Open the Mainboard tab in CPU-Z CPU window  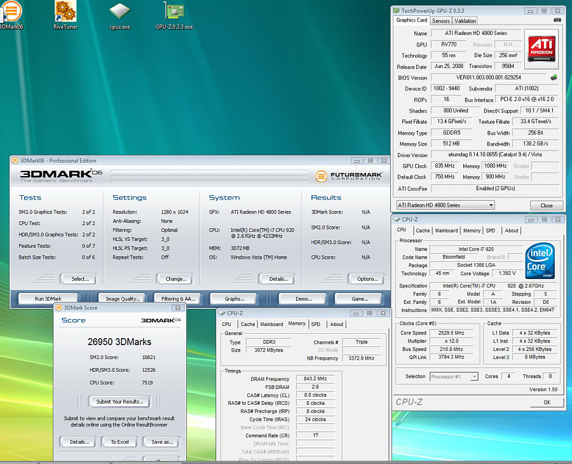(446, 231)
